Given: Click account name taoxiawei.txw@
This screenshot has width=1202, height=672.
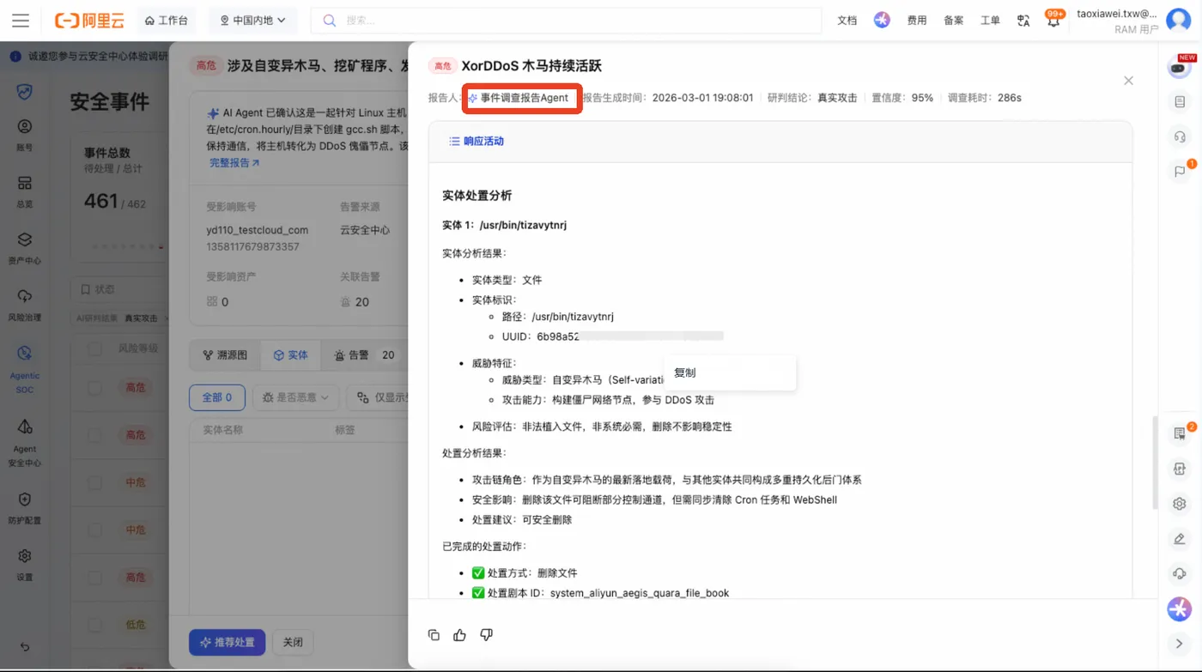Looking at the screenshot, I should click(1117, 14).
